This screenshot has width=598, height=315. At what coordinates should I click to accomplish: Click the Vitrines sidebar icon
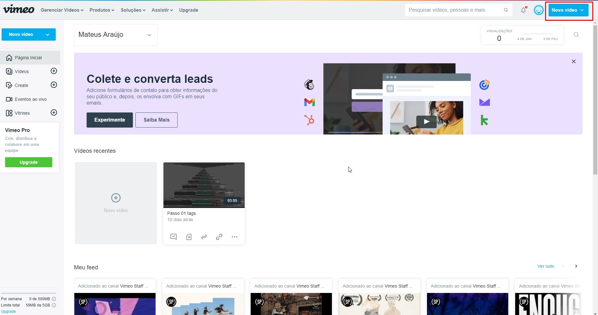(9, 113)
